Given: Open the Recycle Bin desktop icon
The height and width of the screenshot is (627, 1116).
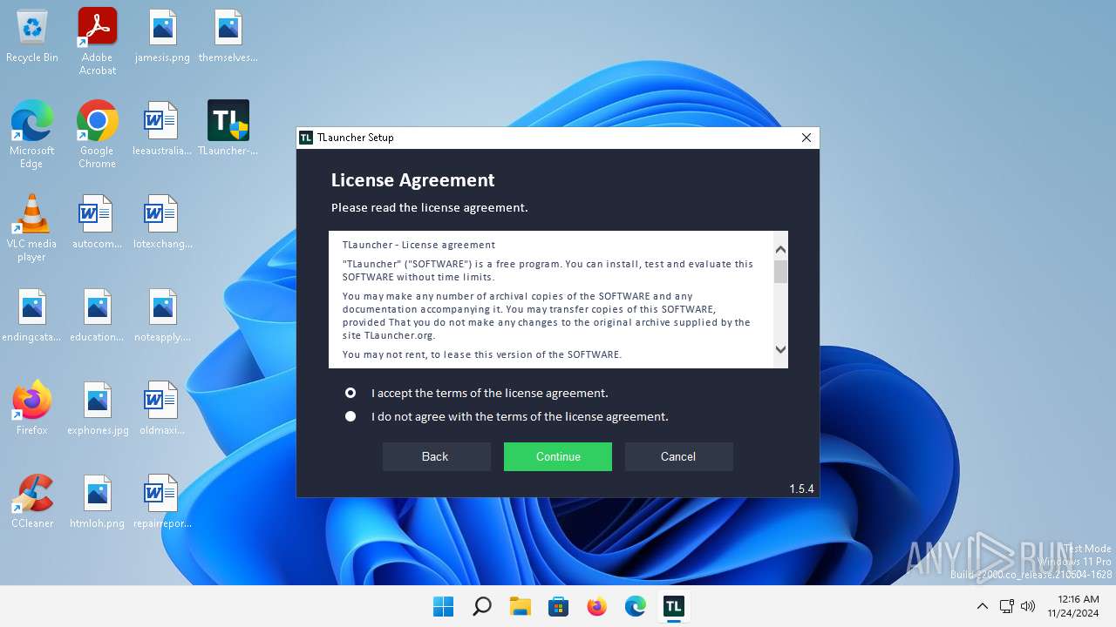Looking at the screenshot, I should pyautogui.click(x=32, y=37).
